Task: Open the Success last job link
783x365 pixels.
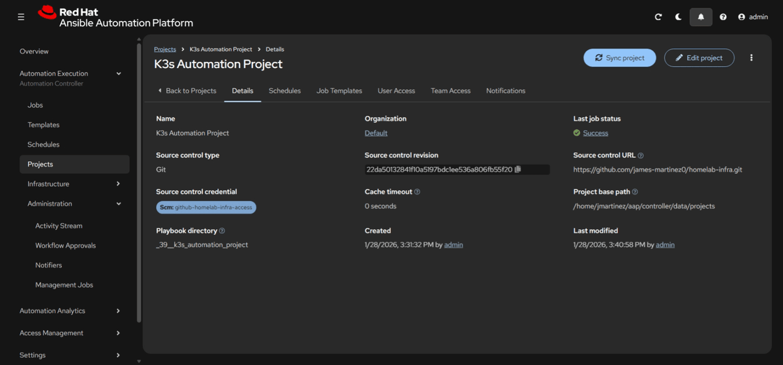Action: pyautogui.click(x=596, y=133)
